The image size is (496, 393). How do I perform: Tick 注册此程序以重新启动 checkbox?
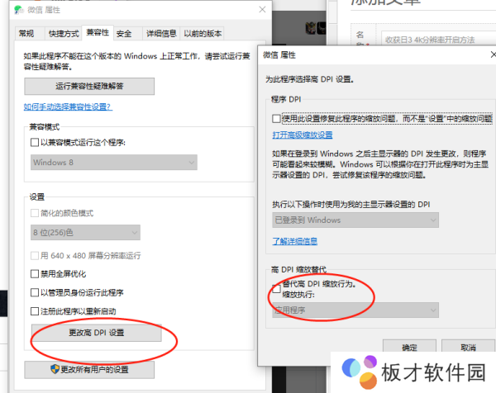[x=34, y=311]
